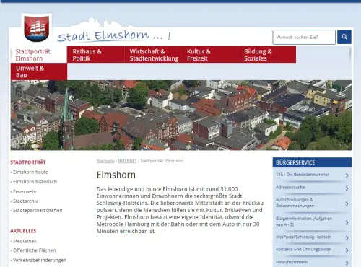Click the STADTPORTRÄT sidebar heading
361x267 pixels.
pyautogui.click(x=28, y=162)
